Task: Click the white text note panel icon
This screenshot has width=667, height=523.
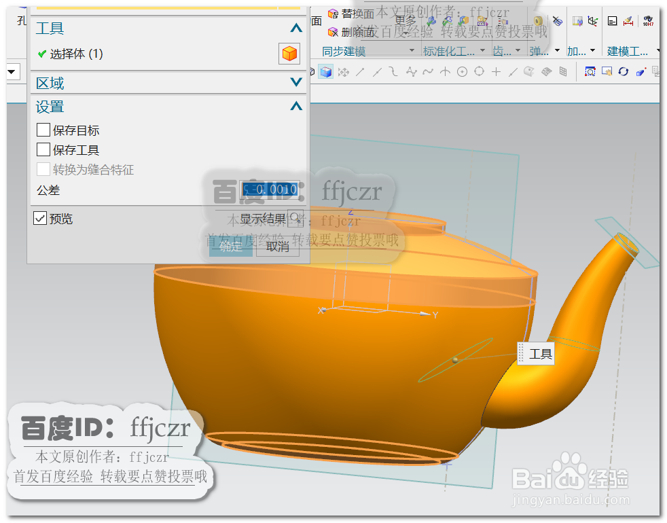Action: [x=612, y=21]
